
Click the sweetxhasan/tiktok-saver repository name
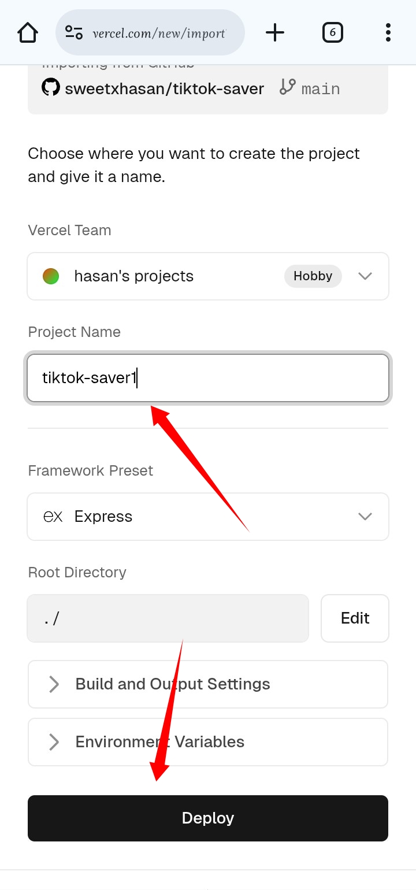pos(164,88)
